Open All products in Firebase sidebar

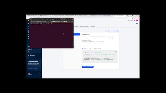[x=31, y=56]
